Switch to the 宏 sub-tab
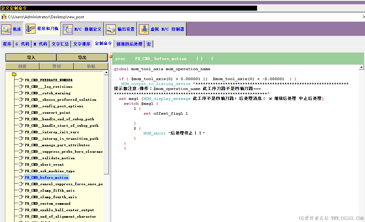Screen dimensions: 365x222 [x=149, y=44]
